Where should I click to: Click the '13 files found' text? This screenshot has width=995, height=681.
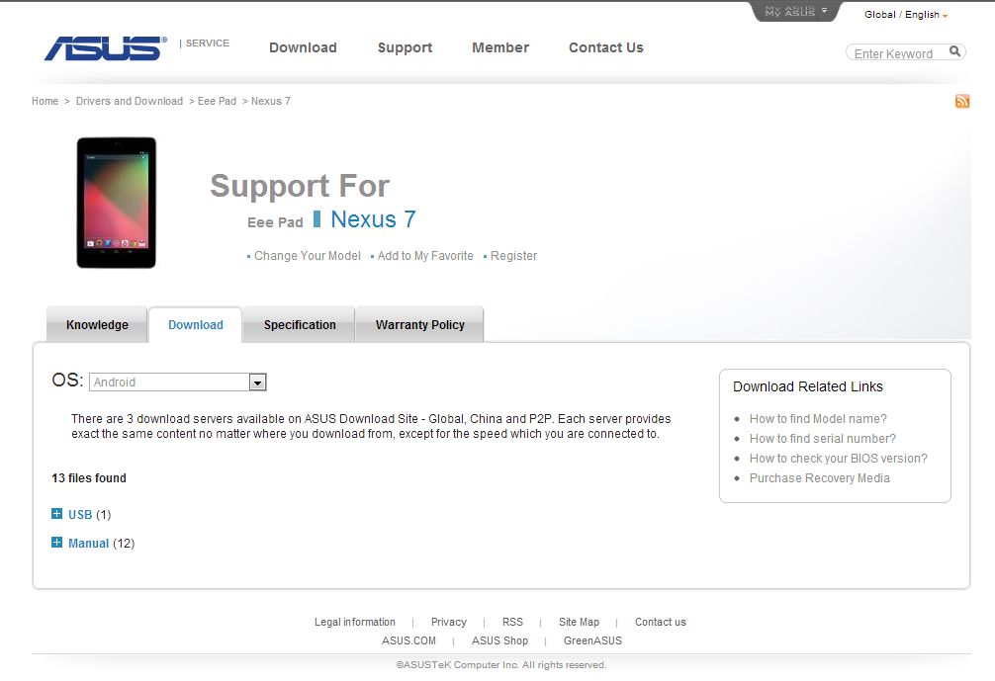point(89,478)
